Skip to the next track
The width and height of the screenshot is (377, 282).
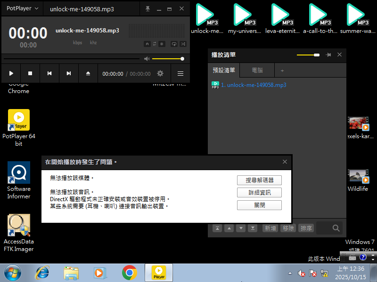click(69, 73)
